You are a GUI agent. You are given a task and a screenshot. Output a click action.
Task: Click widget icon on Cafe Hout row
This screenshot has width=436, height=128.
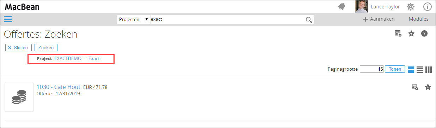[x=415, y=87]
